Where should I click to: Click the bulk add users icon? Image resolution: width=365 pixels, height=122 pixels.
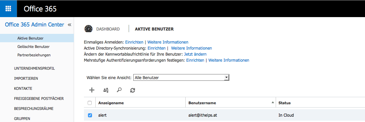click(x=106, y=90)
